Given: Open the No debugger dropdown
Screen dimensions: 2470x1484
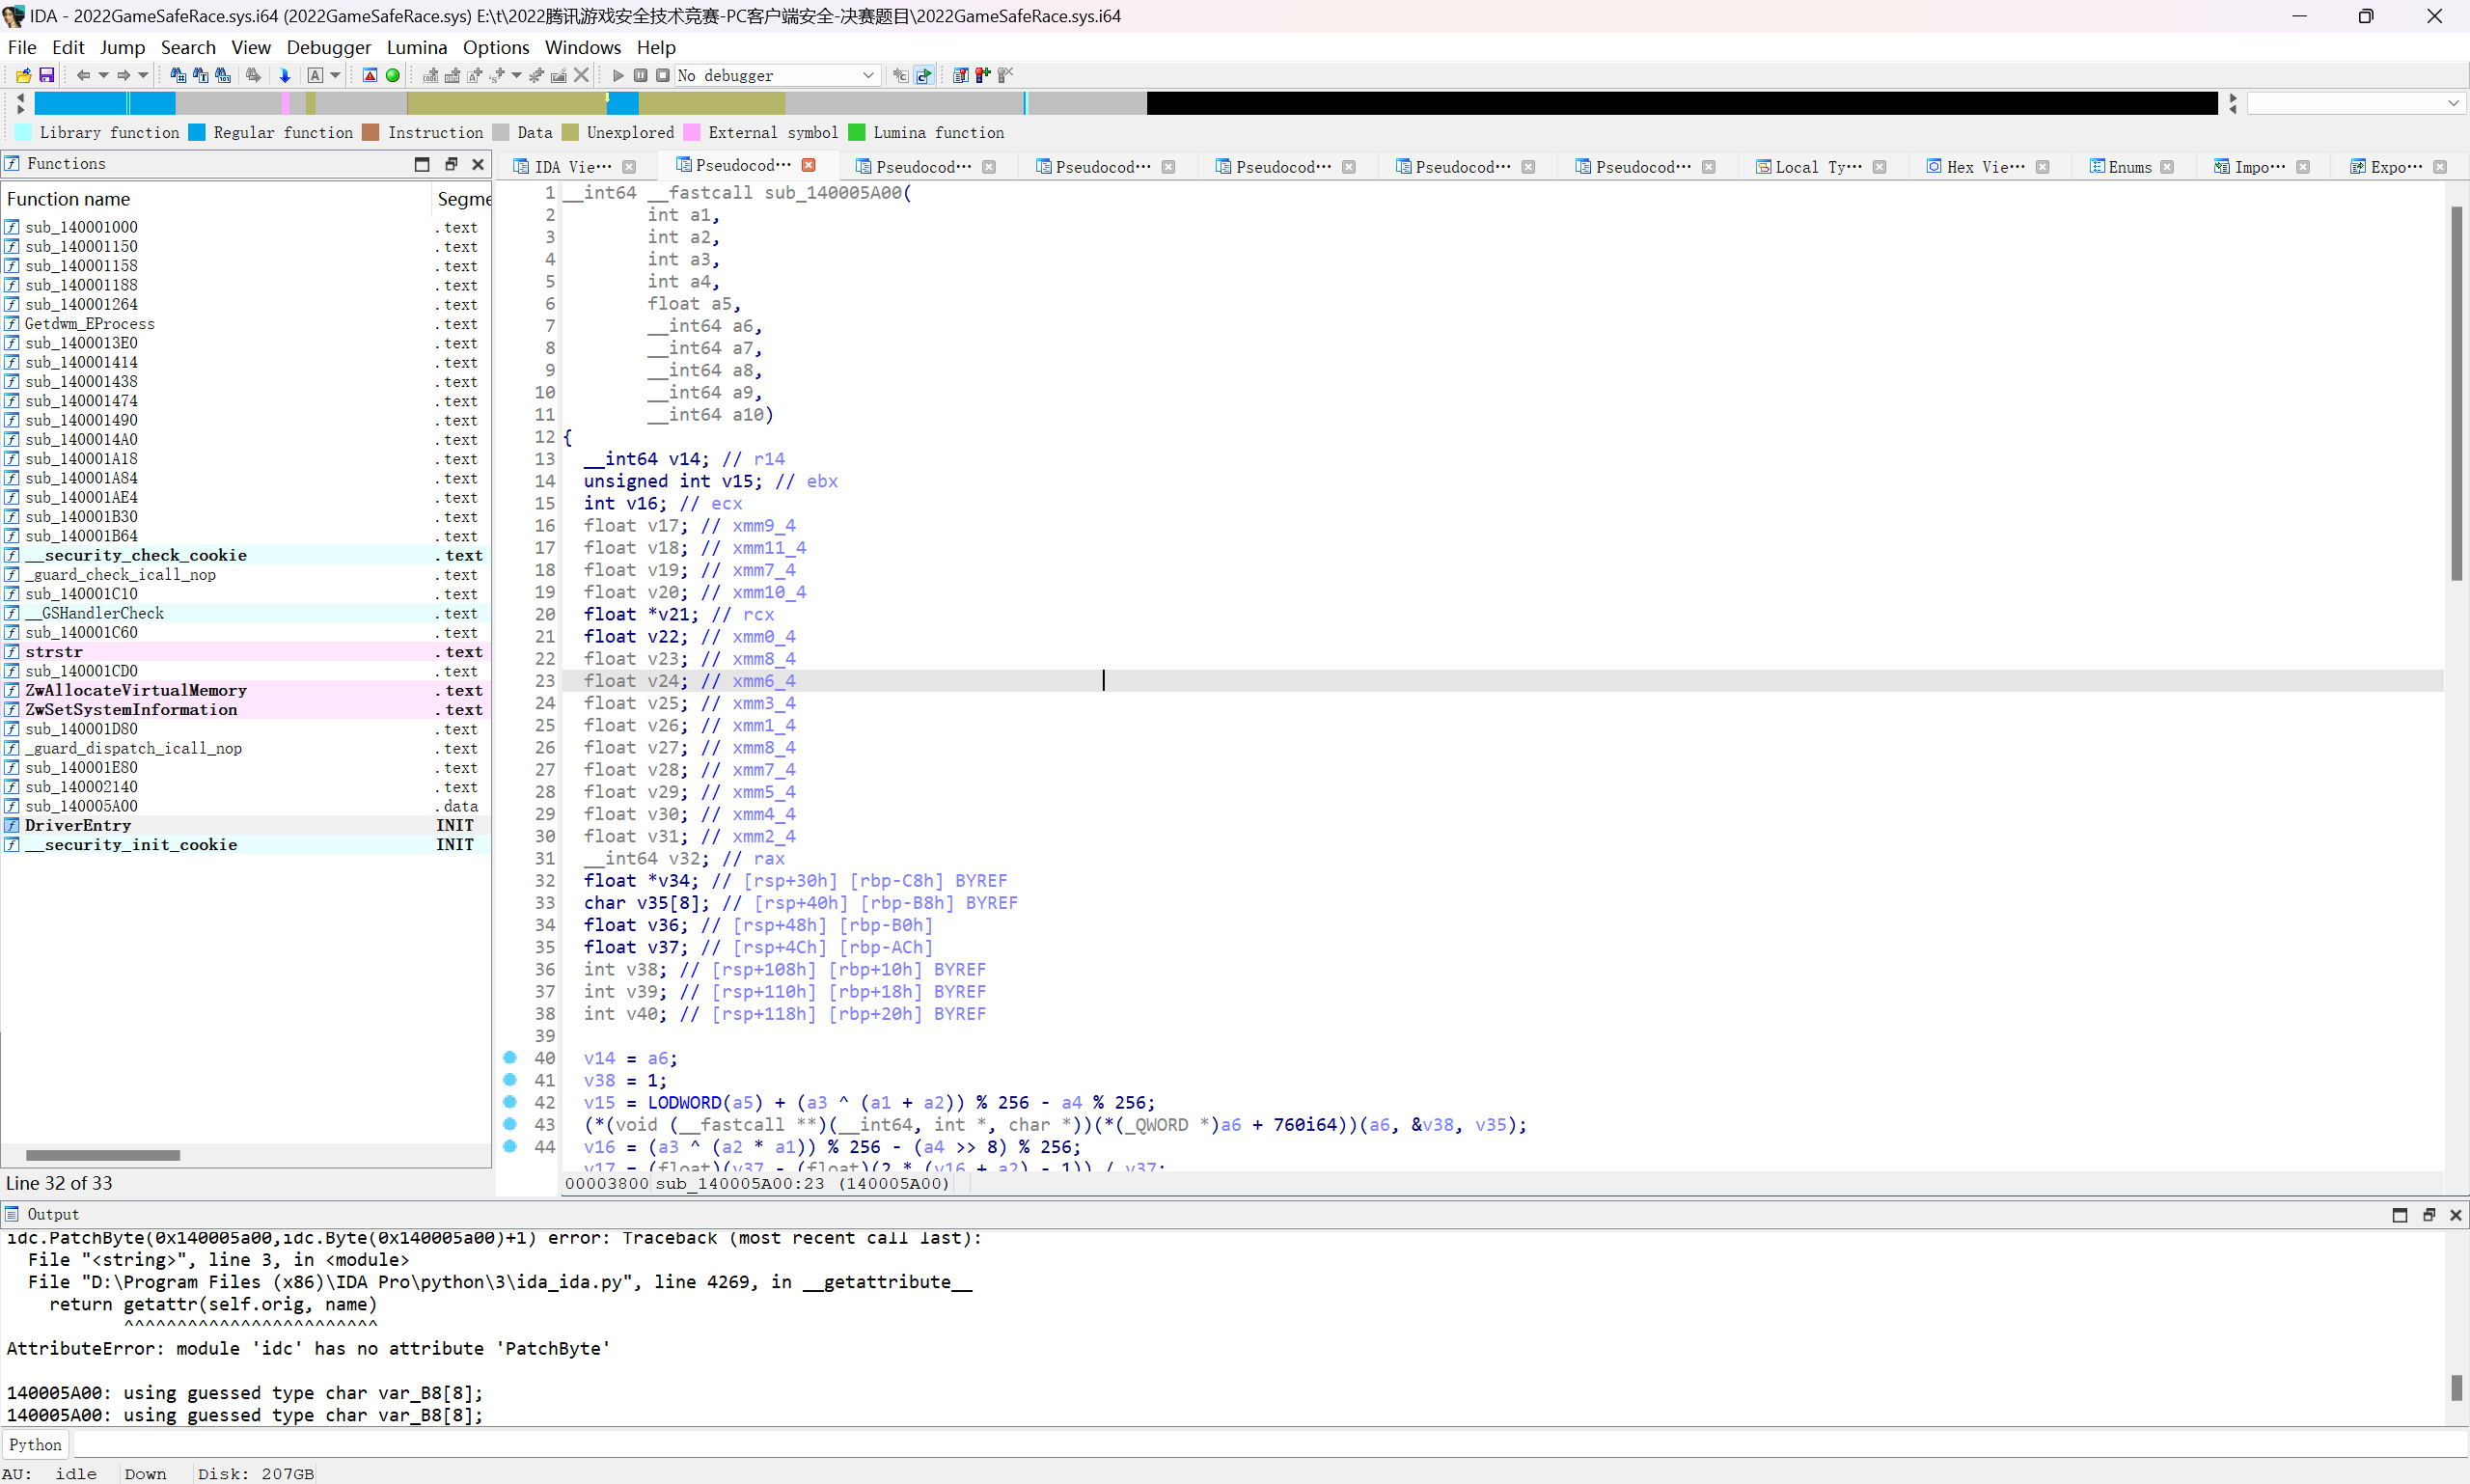Looking at the screenshot, I should tap(777, 75).
